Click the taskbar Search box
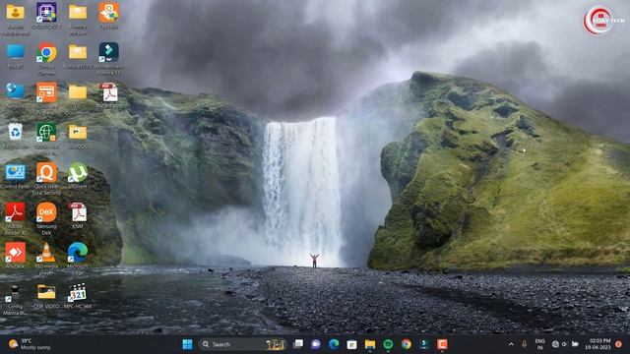 tap(243, 344)
